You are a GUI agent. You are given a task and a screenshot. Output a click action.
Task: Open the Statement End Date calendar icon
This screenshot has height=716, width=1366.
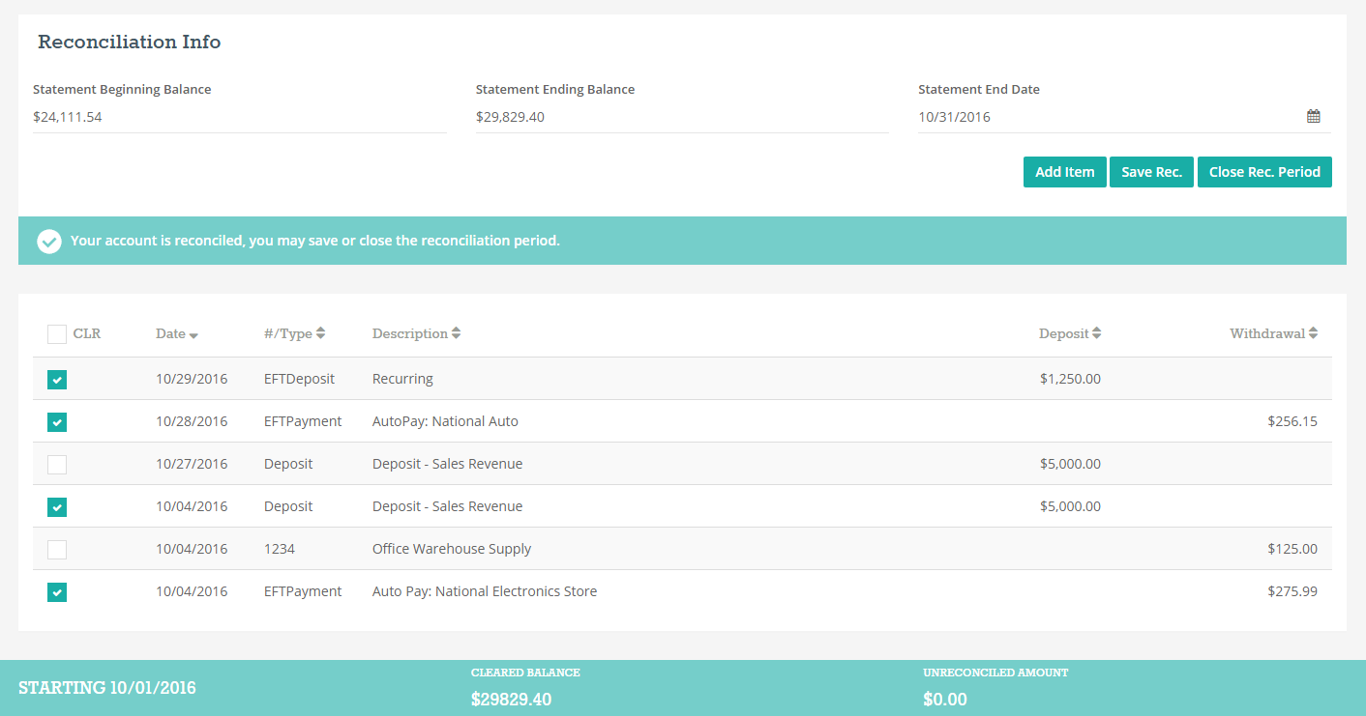(1313, 117)
